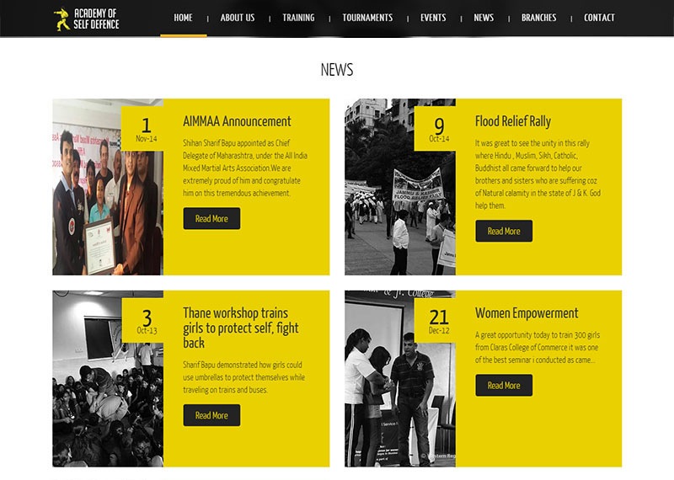Open the Flood Relief Rally headline
This screenshot has height=480, width=674.
[513, 121]
